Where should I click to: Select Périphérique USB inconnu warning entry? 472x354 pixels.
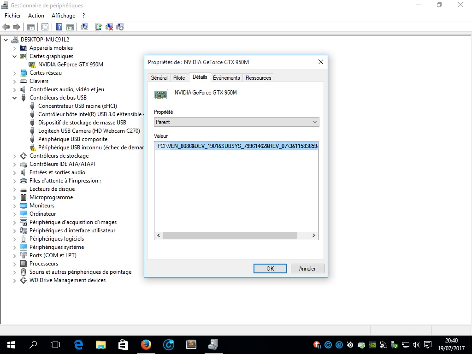(91, 147)
